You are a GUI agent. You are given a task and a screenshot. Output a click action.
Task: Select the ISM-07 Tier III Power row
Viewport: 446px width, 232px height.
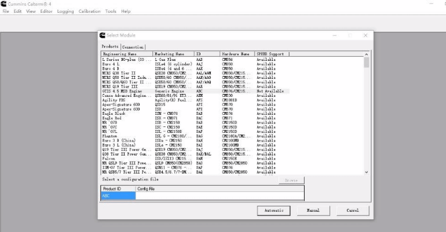coord(195,168)
